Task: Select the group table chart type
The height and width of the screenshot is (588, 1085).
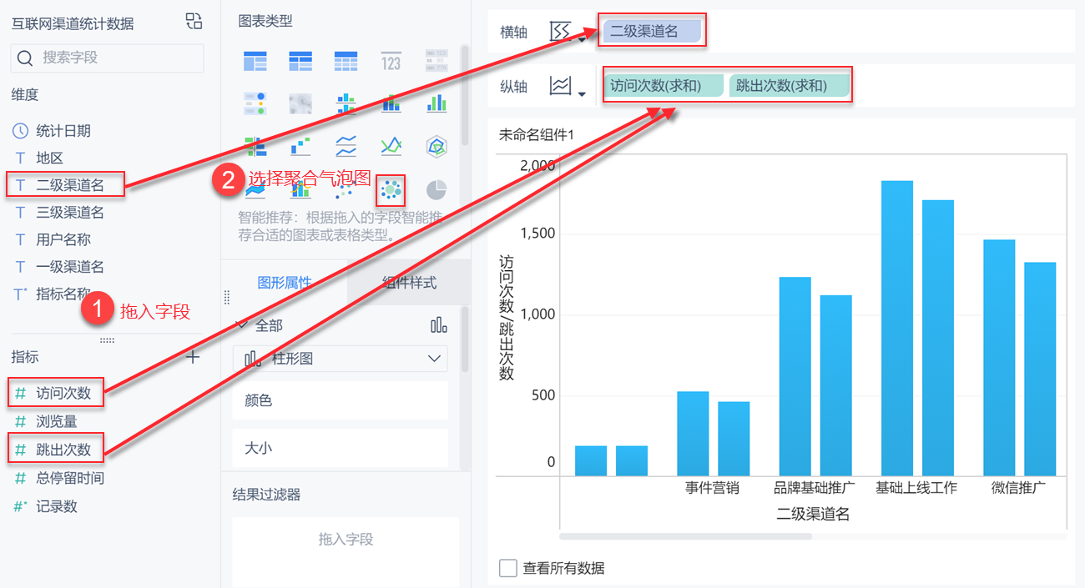Action: 255,60
